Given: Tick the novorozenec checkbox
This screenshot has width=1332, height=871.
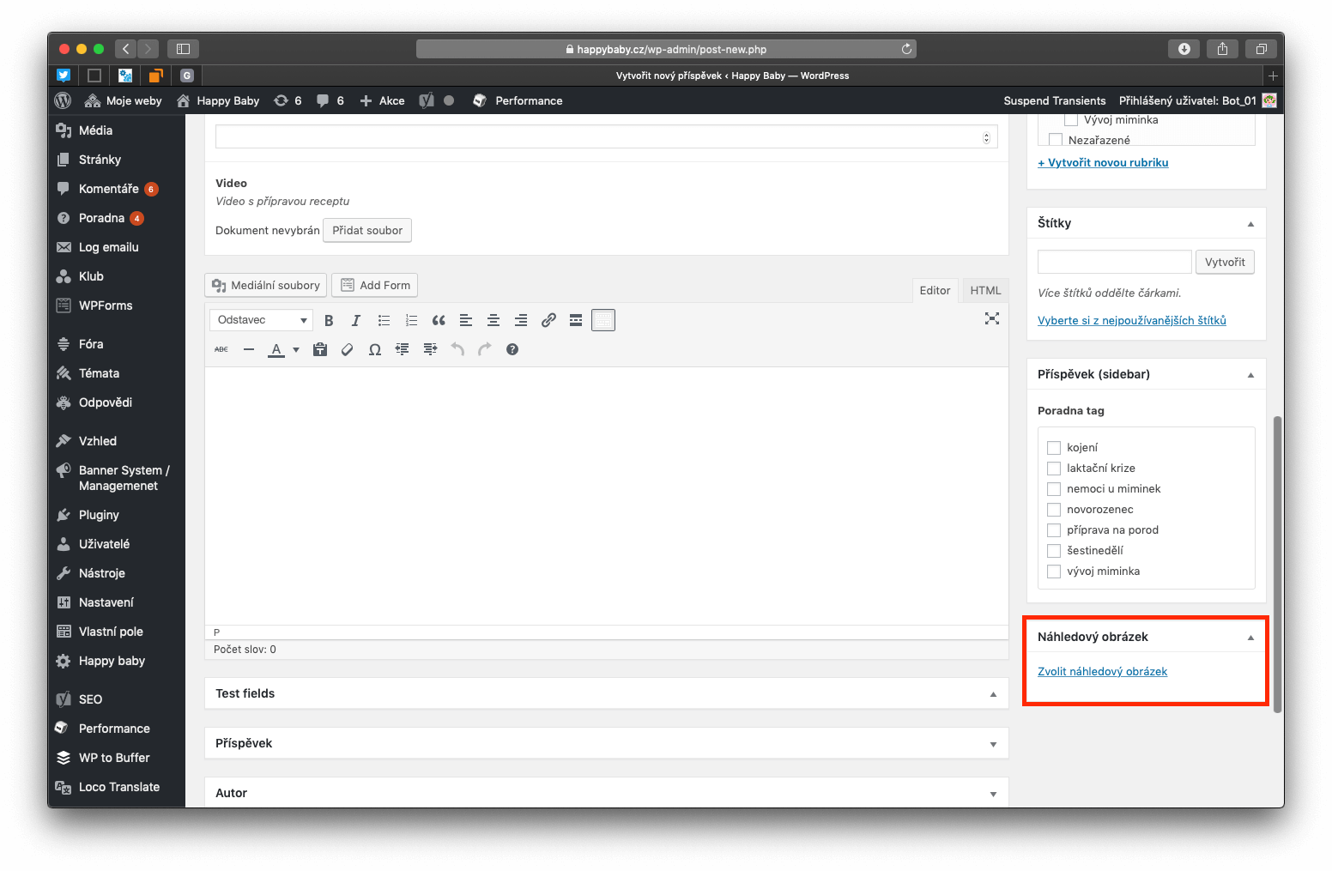Looking at the screenshot, I should (x=1054, y=510).
